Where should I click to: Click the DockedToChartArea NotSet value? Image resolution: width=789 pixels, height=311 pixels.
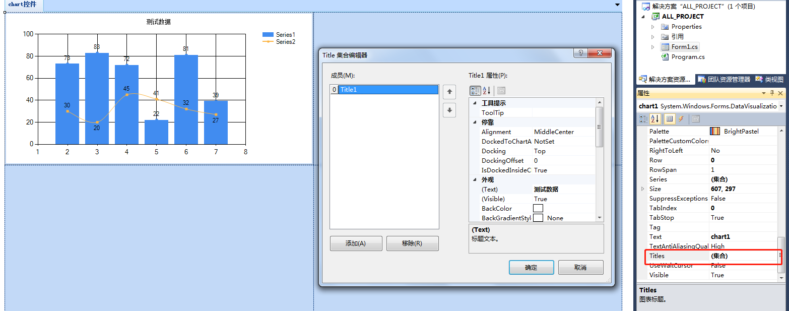pyautogui.click(x=544, y=141)
